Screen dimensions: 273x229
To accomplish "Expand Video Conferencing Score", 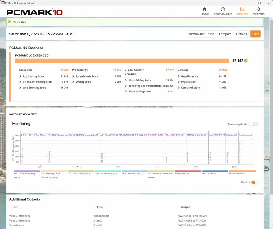I will coord(20,82).
